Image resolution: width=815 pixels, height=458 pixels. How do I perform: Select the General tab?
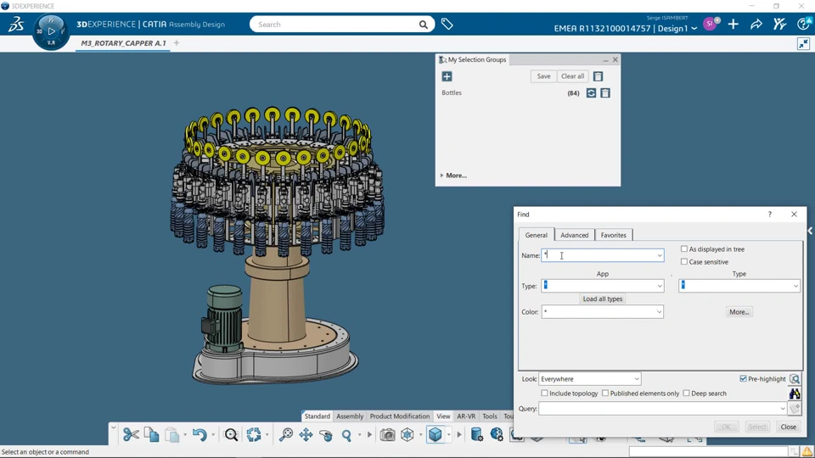pos(536,235)
